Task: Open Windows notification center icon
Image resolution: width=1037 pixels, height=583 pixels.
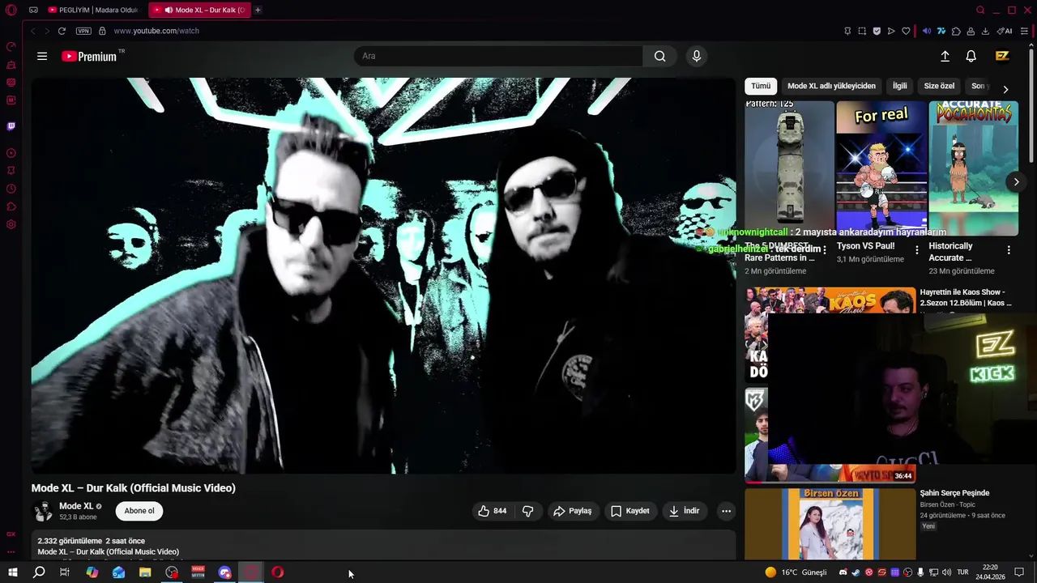Action: coord(1020,572)
